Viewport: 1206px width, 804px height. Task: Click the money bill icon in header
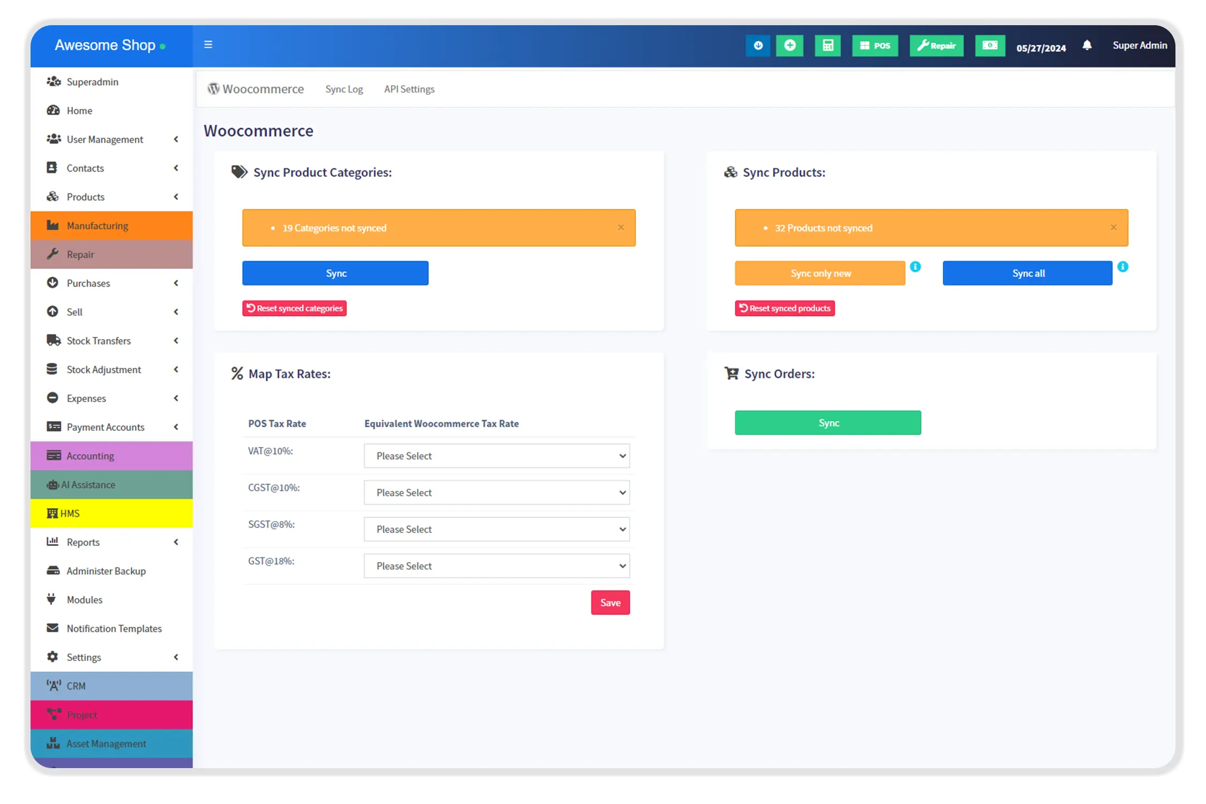tap(990, 46)
